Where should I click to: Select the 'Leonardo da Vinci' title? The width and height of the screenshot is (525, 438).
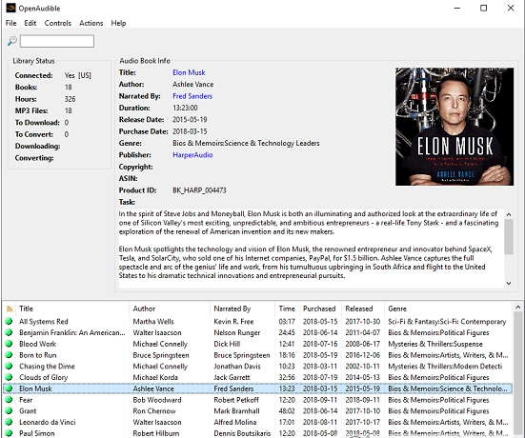click(48, 422)
